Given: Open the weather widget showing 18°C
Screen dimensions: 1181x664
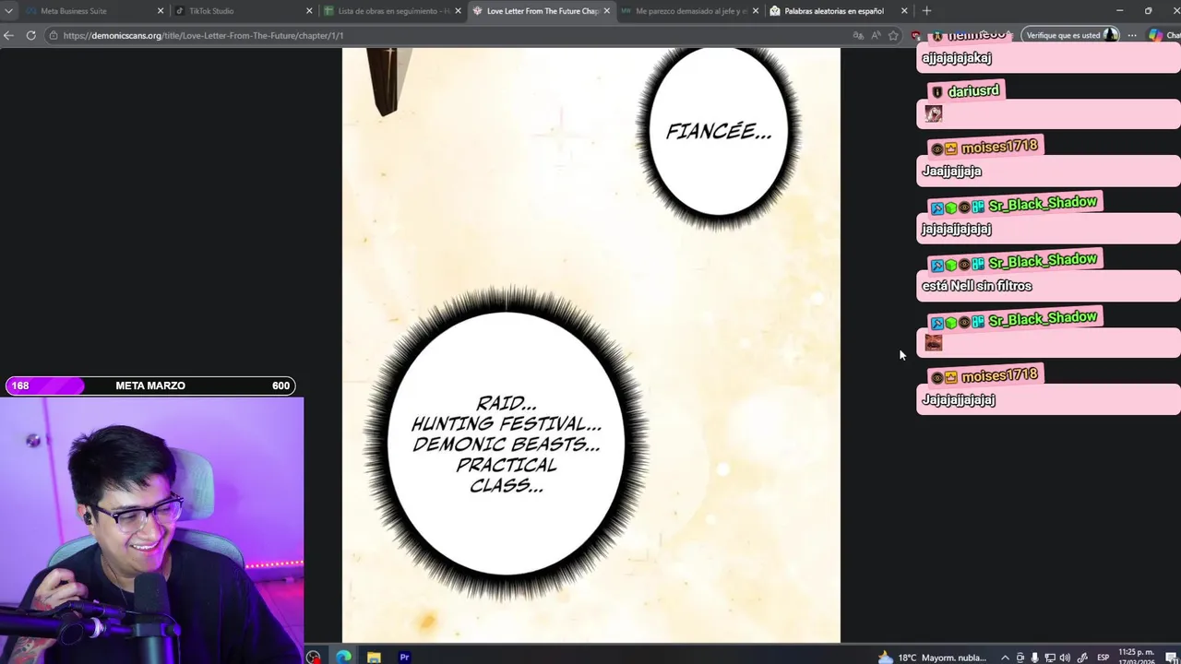Looking at the screenshot, I should click(x=932, y=658).
